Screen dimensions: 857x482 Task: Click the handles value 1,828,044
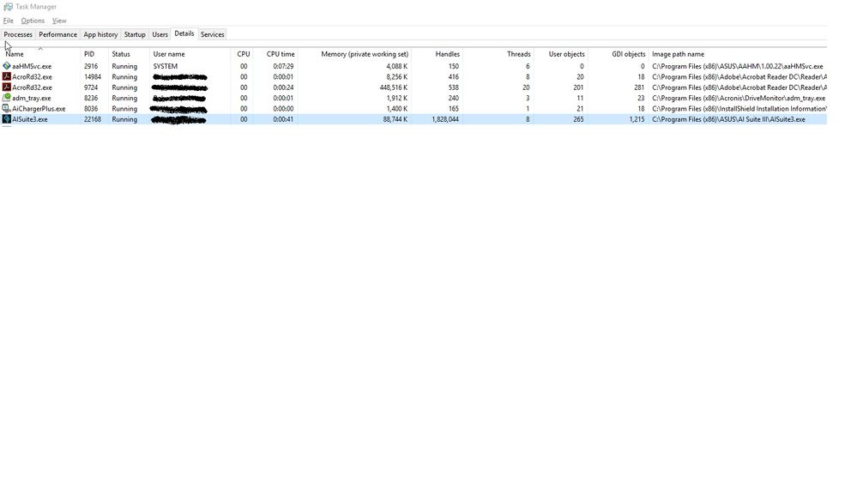[x=445, y=119]
